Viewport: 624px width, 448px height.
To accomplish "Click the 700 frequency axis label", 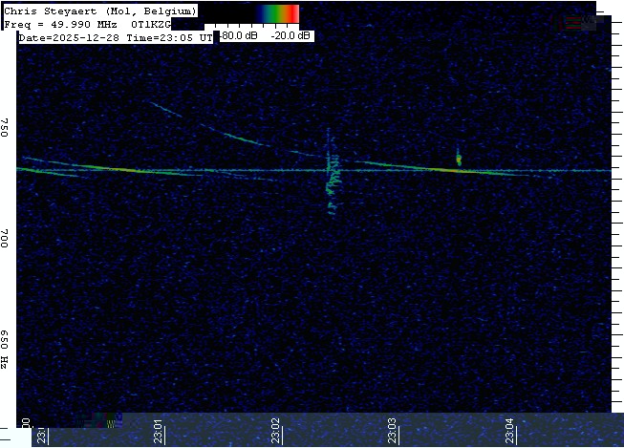I will pyautogui.click(x=6, y=238).
